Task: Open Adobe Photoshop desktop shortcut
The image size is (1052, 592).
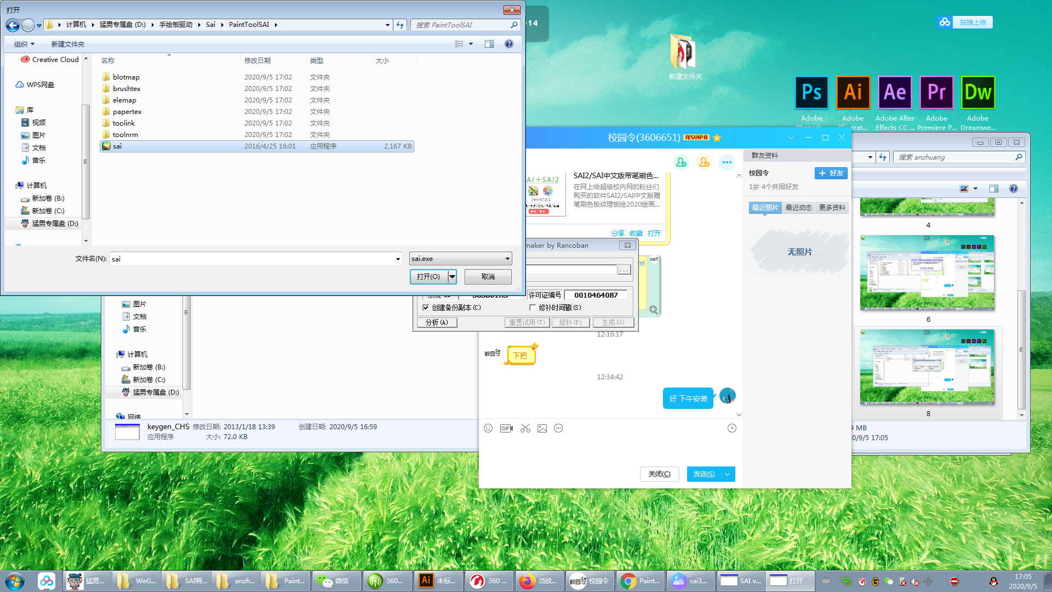Action: tap(811, 101)
